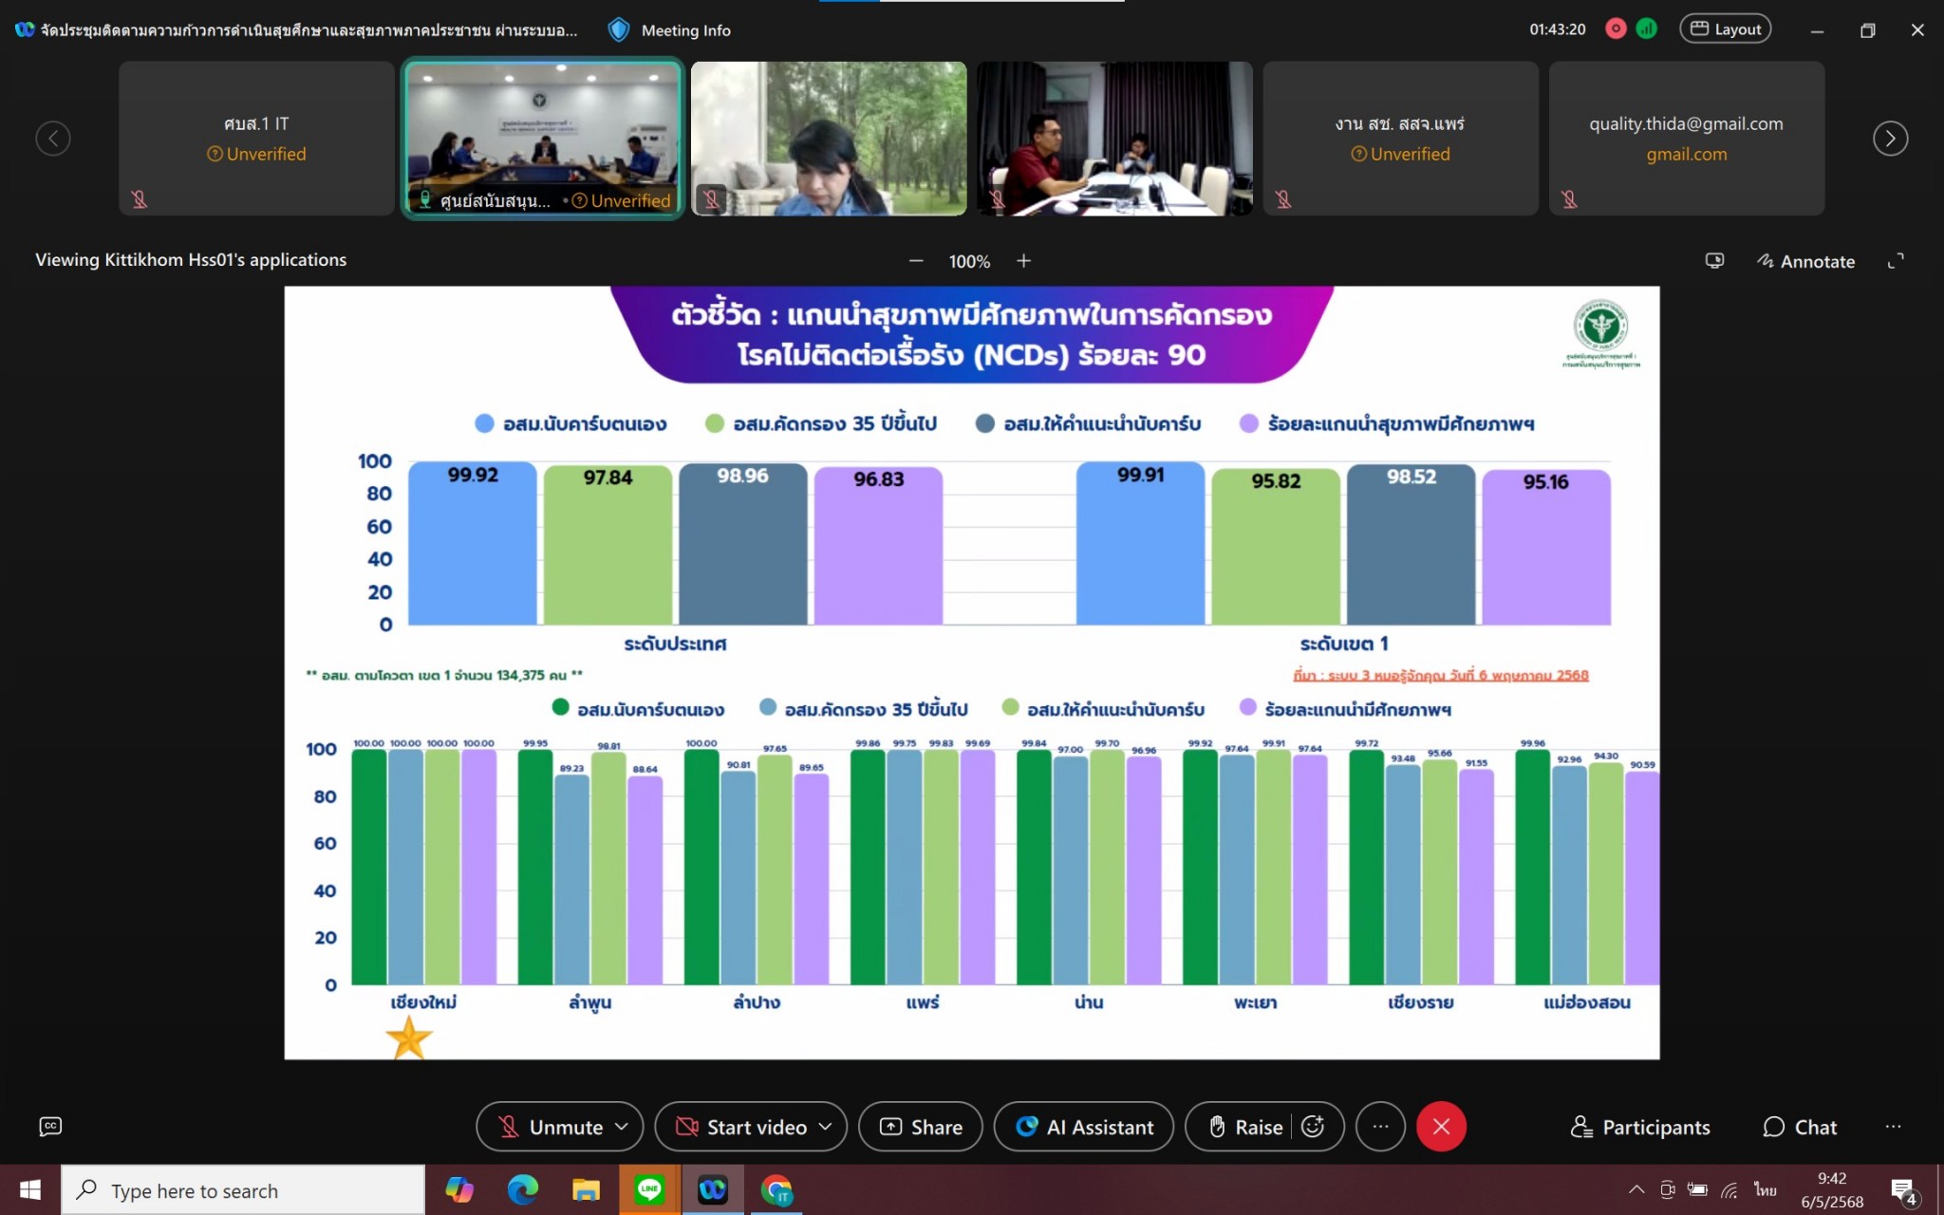Image resolution: width=1944 pixels, height=1215 pixels.
Task: Raise your hand
Action: pos(1245,1127)
